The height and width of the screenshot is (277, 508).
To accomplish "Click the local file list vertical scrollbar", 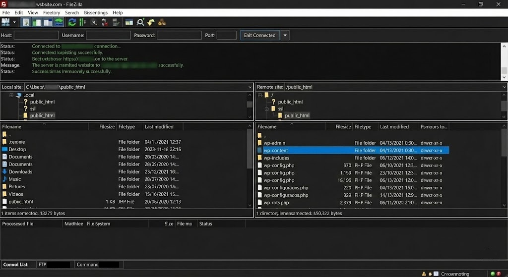I will [x=250, y=166].
